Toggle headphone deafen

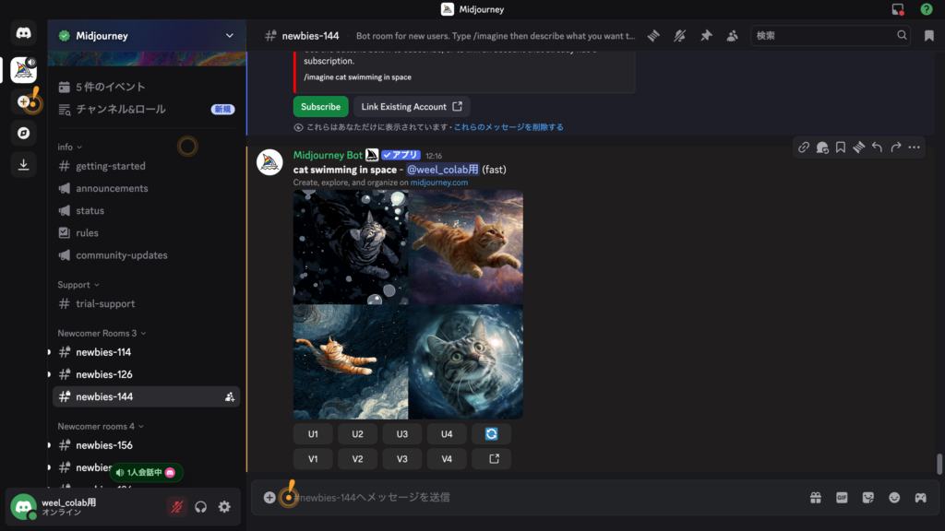(x=200, y=507)
